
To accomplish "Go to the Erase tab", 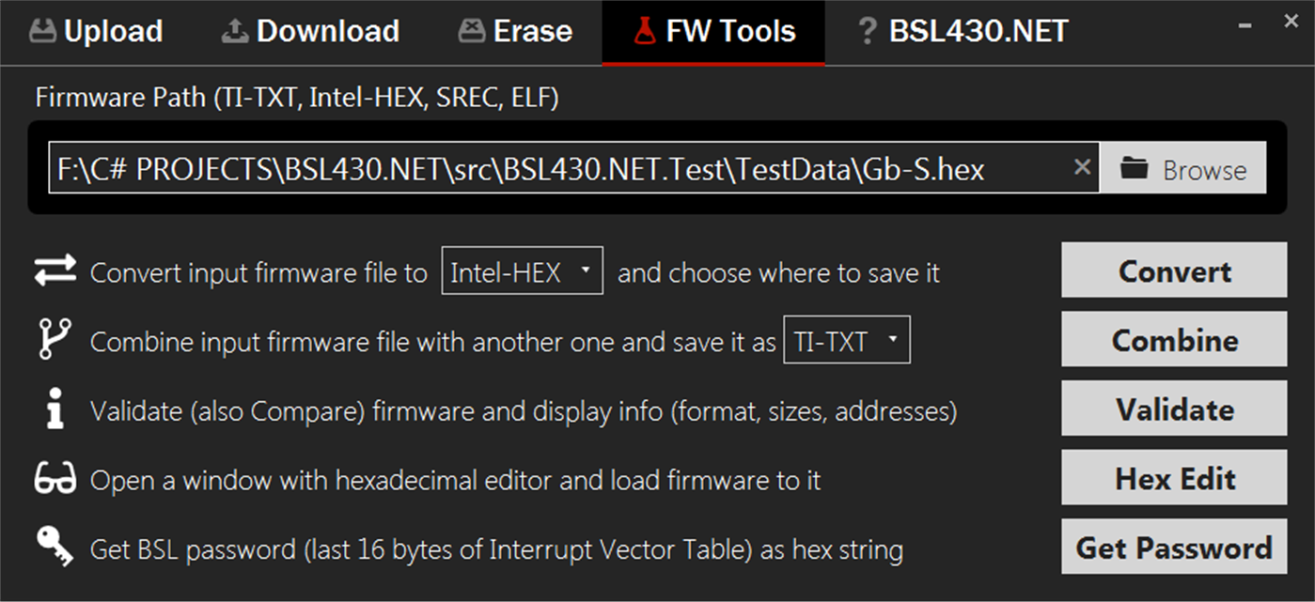I will pyautogui.click(x=515, y=32).
